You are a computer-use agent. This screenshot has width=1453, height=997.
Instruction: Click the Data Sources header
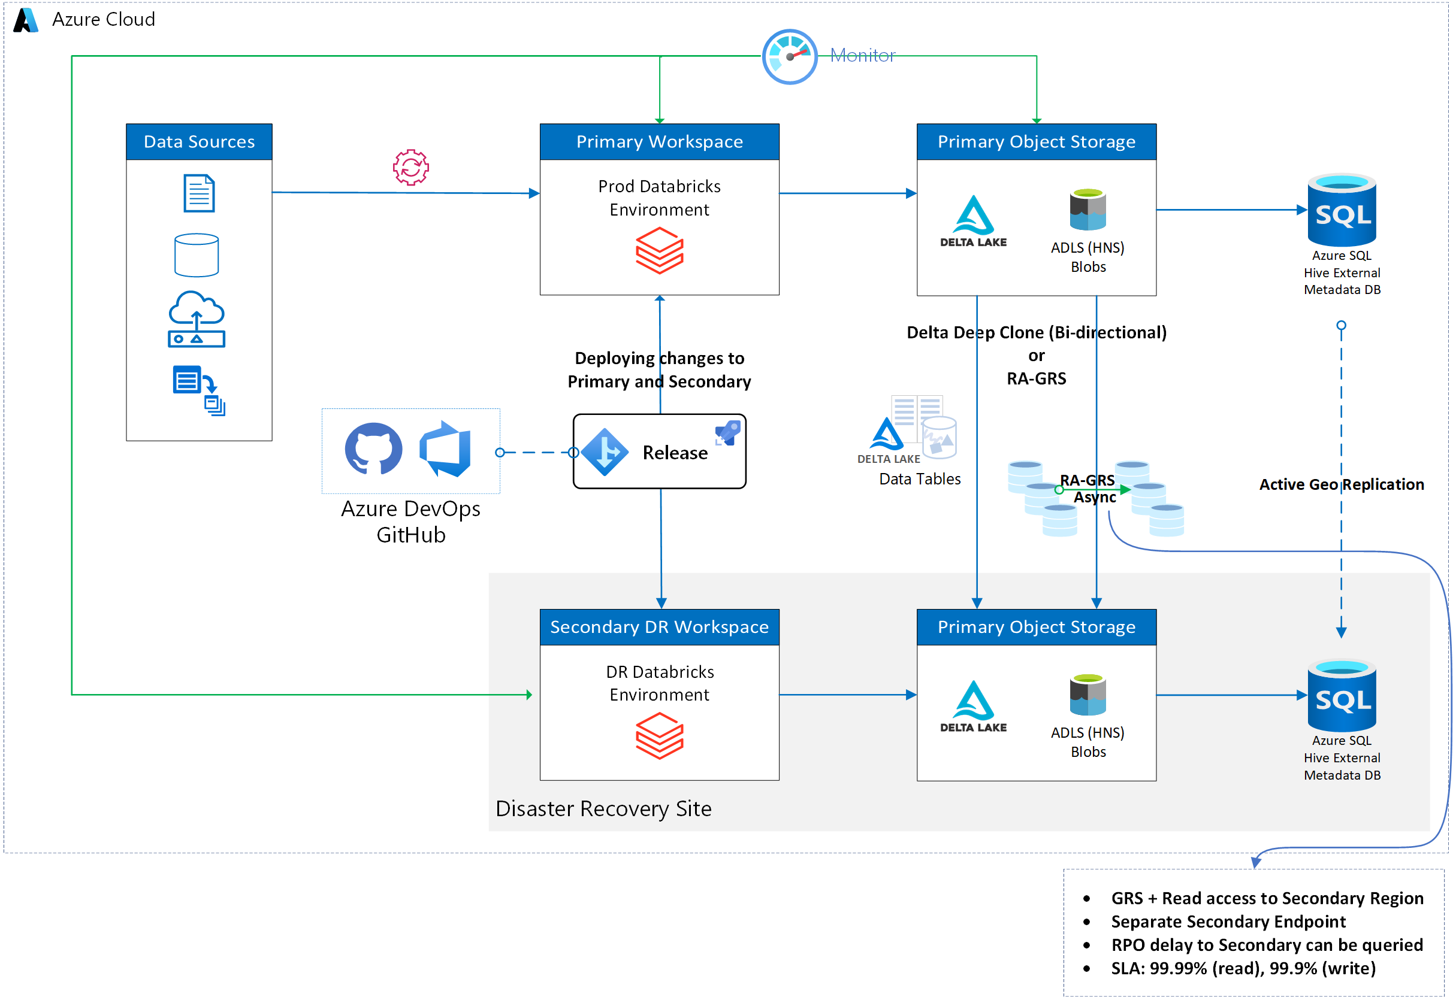pyautogui.click(x=199, y=142)
